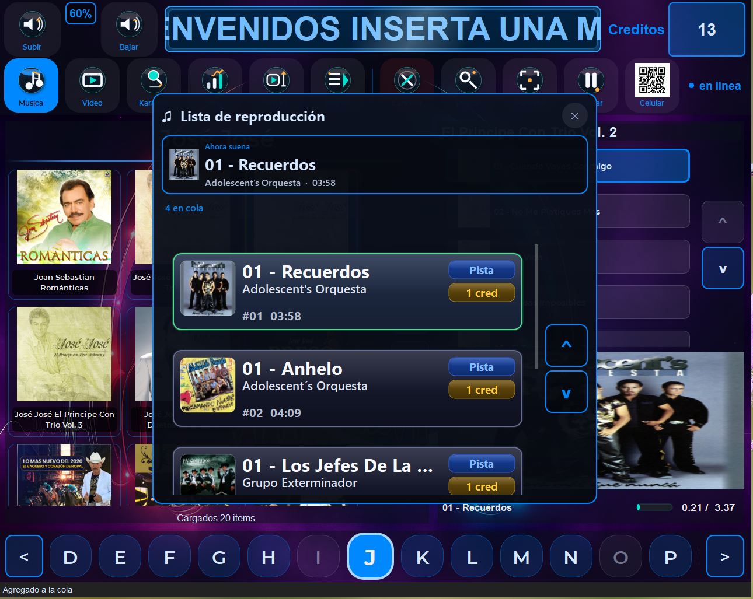Go to next letters with > button
The image size is (753, 599).
click(725, 557)
